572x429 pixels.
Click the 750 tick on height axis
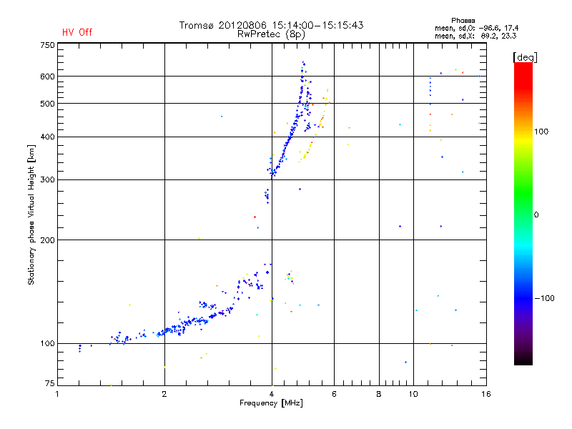47,45
